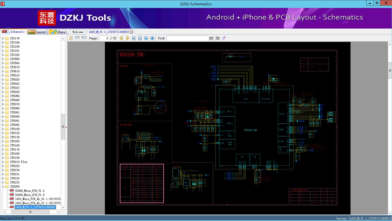Click the first toolbar icon beside Page
Viewport: 392px width, 221px height.
71,38
